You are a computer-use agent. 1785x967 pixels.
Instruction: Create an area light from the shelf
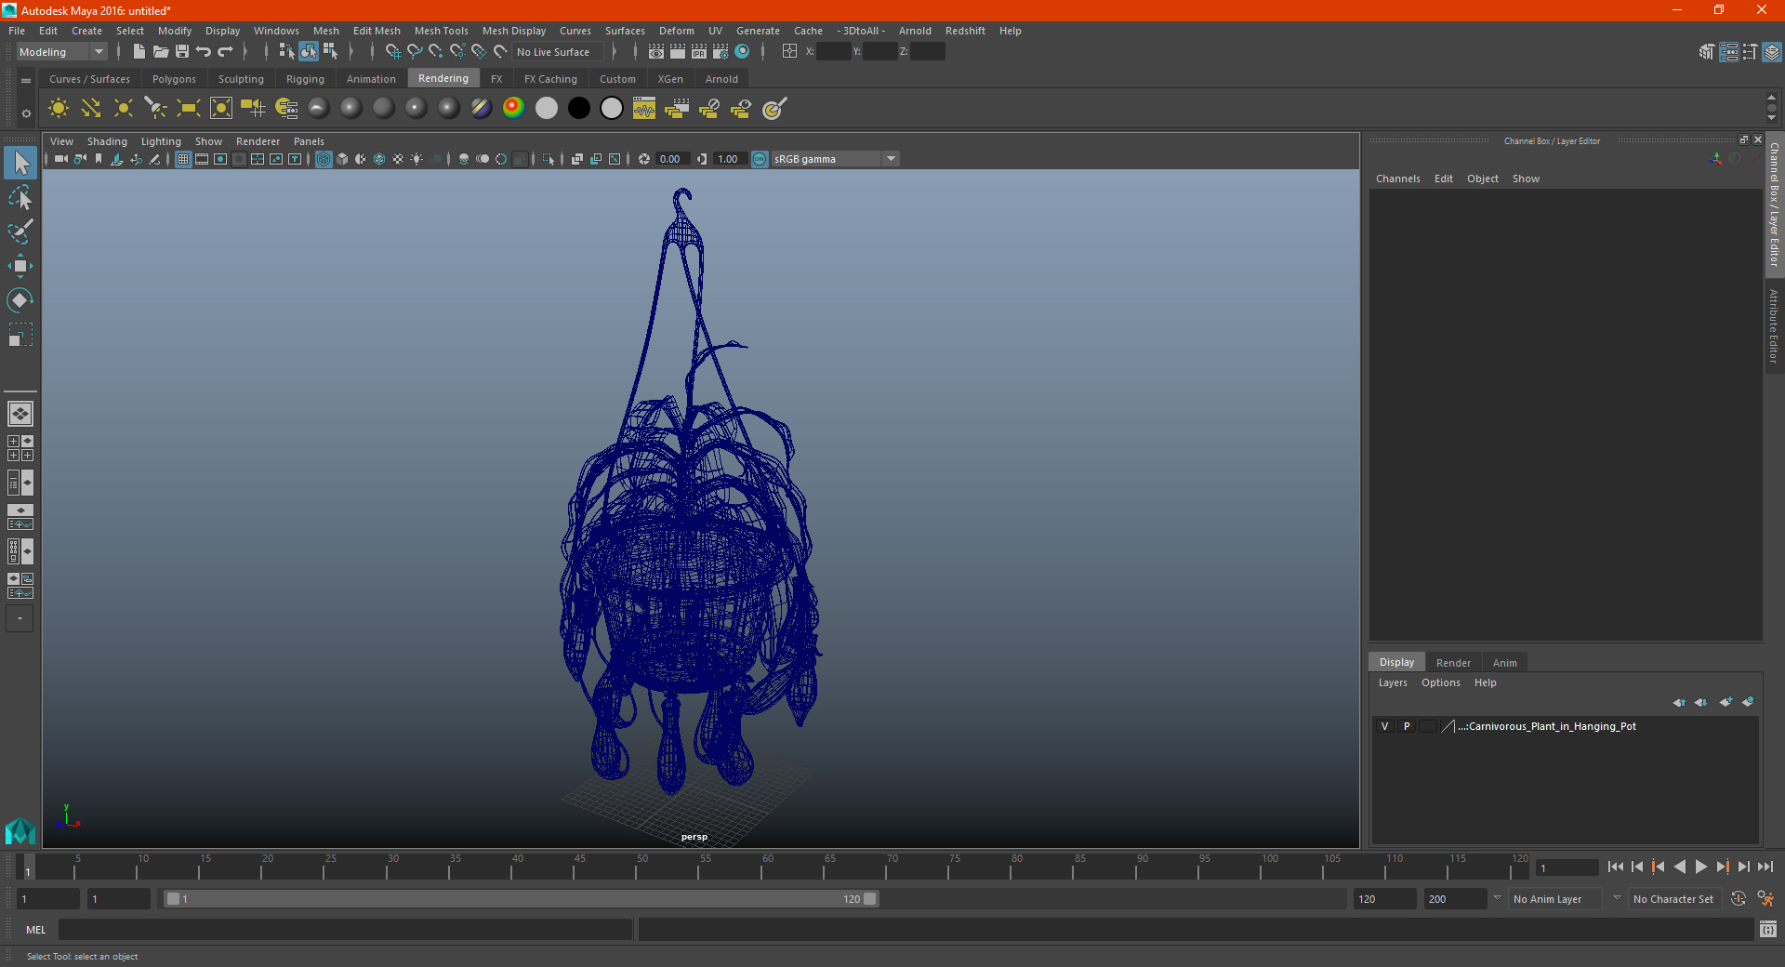pyautogui.click(x=189, y=109)
